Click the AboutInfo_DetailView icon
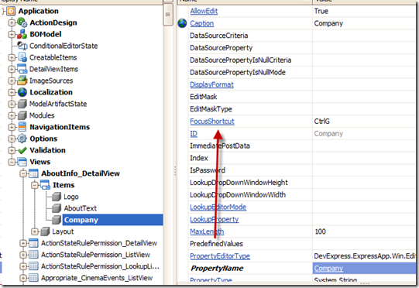419x288 pixels. click(x=33, y=173)
